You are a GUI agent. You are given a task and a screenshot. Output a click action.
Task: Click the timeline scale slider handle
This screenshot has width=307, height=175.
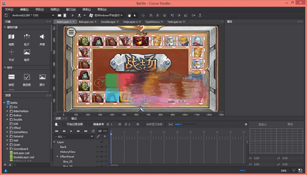[181, 124]
